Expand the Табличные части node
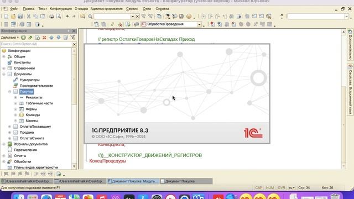The height and width of the screenshot is (199, 354). (15, 103)
